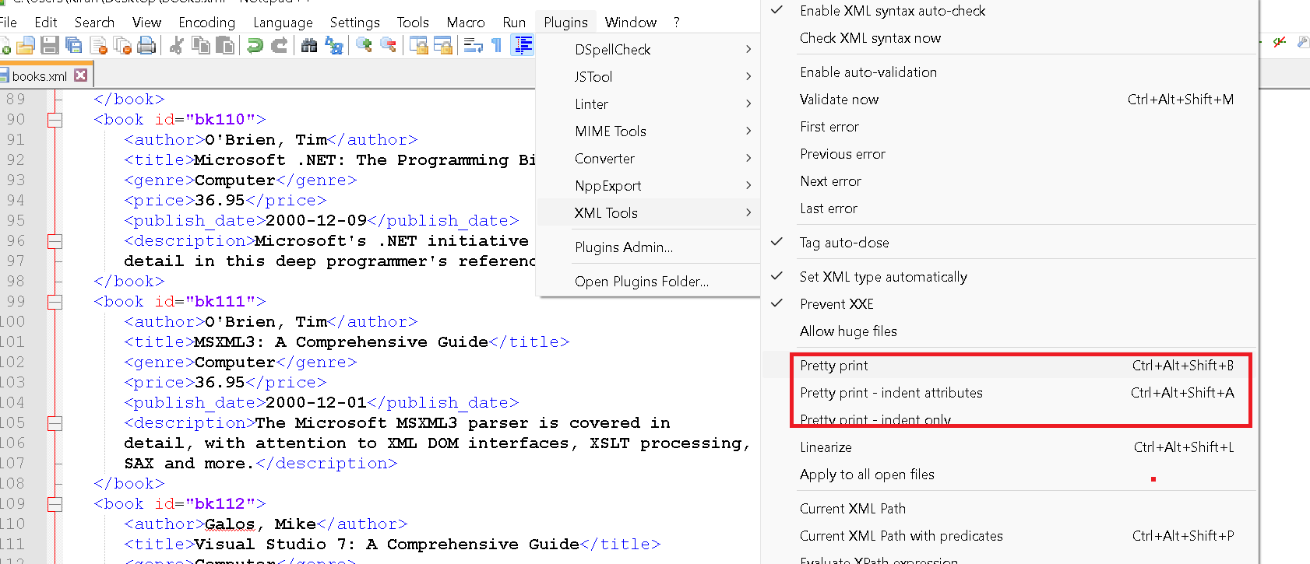The width and height of the screenshot is (1310, 564).
Task: Toggle synchronize horizontal scrolling icon
Action: click(x=442, y=46)
